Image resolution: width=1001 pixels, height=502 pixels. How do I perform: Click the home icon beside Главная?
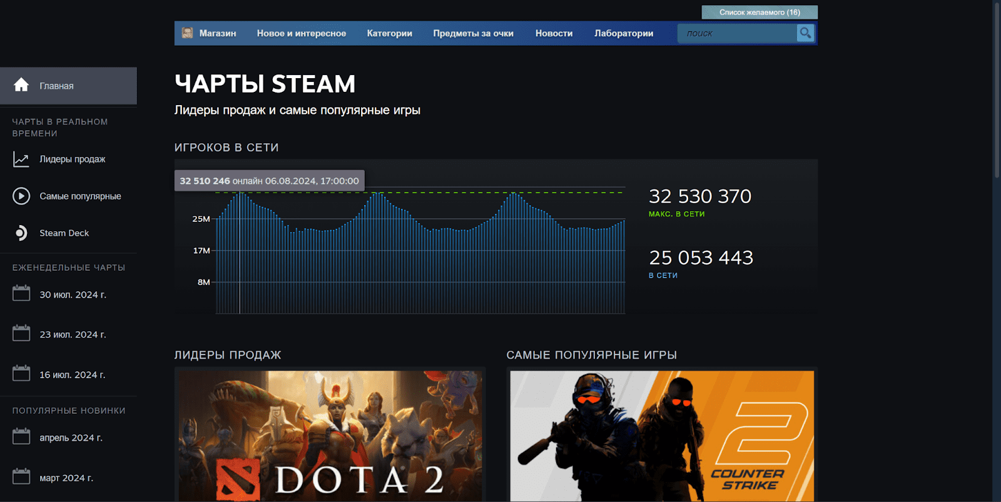coord(21,85)
